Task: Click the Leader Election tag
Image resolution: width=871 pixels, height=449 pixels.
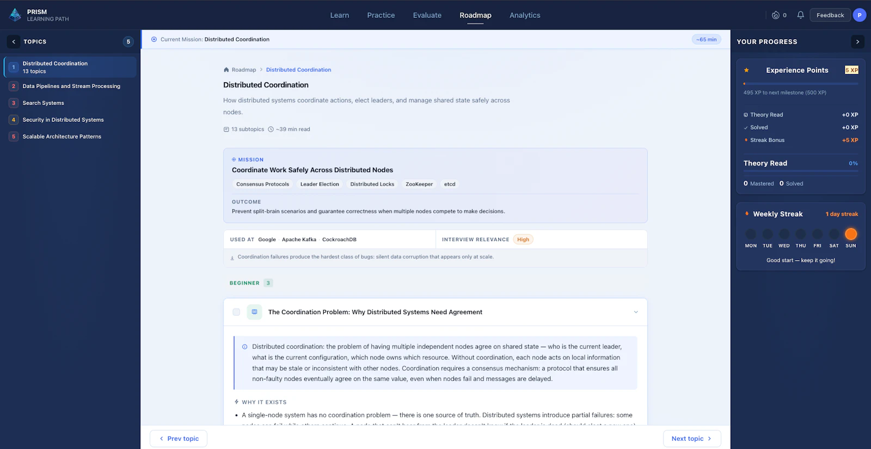Action: [x=320, y=184]
